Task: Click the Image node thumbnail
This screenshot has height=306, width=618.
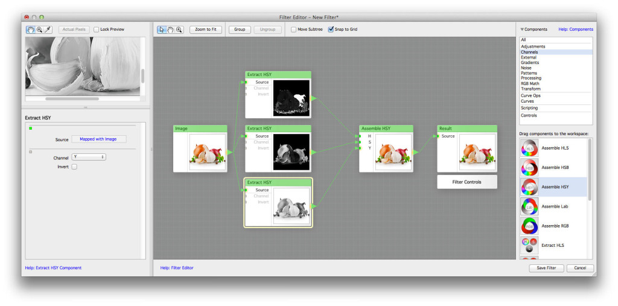Action: (208, 152)
